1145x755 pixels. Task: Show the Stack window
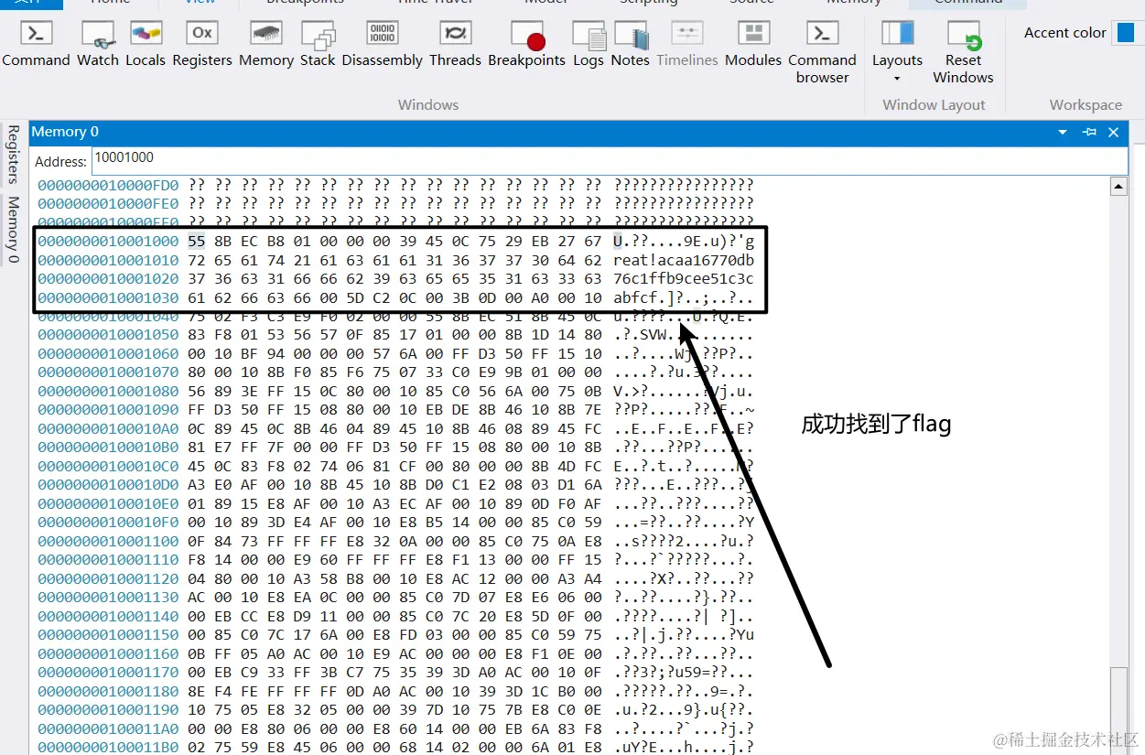pyautogui.click(x=318, y=44)
